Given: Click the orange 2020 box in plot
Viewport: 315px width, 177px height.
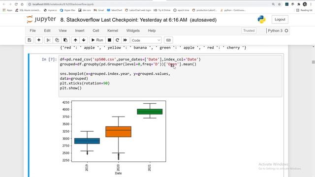Looking at the screenshot, I should tap(118, 132).
